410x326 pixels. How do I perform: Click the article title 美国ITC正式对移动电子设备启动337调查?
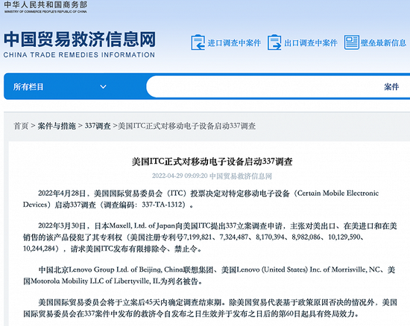coord(212,162)
